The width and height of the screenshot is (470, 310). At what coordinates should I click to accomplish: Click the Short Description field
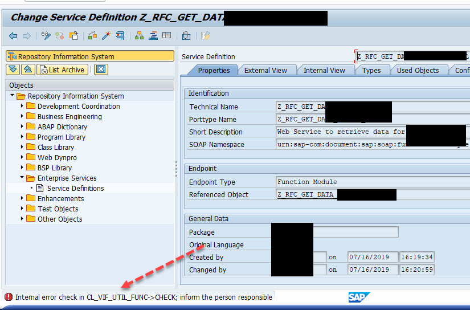373,132
